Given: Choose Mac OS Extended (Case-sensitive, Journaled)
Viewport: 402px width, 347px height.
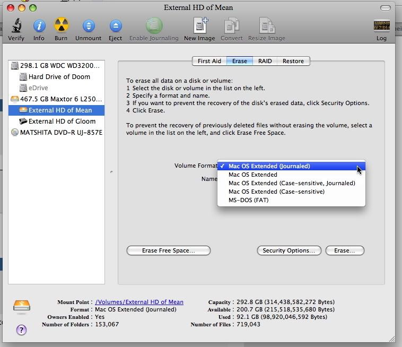Looking at the screenshot, I should [291, 183].
